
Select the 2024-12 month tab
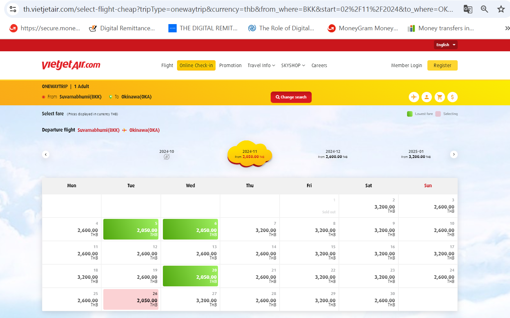click(333, 154)
